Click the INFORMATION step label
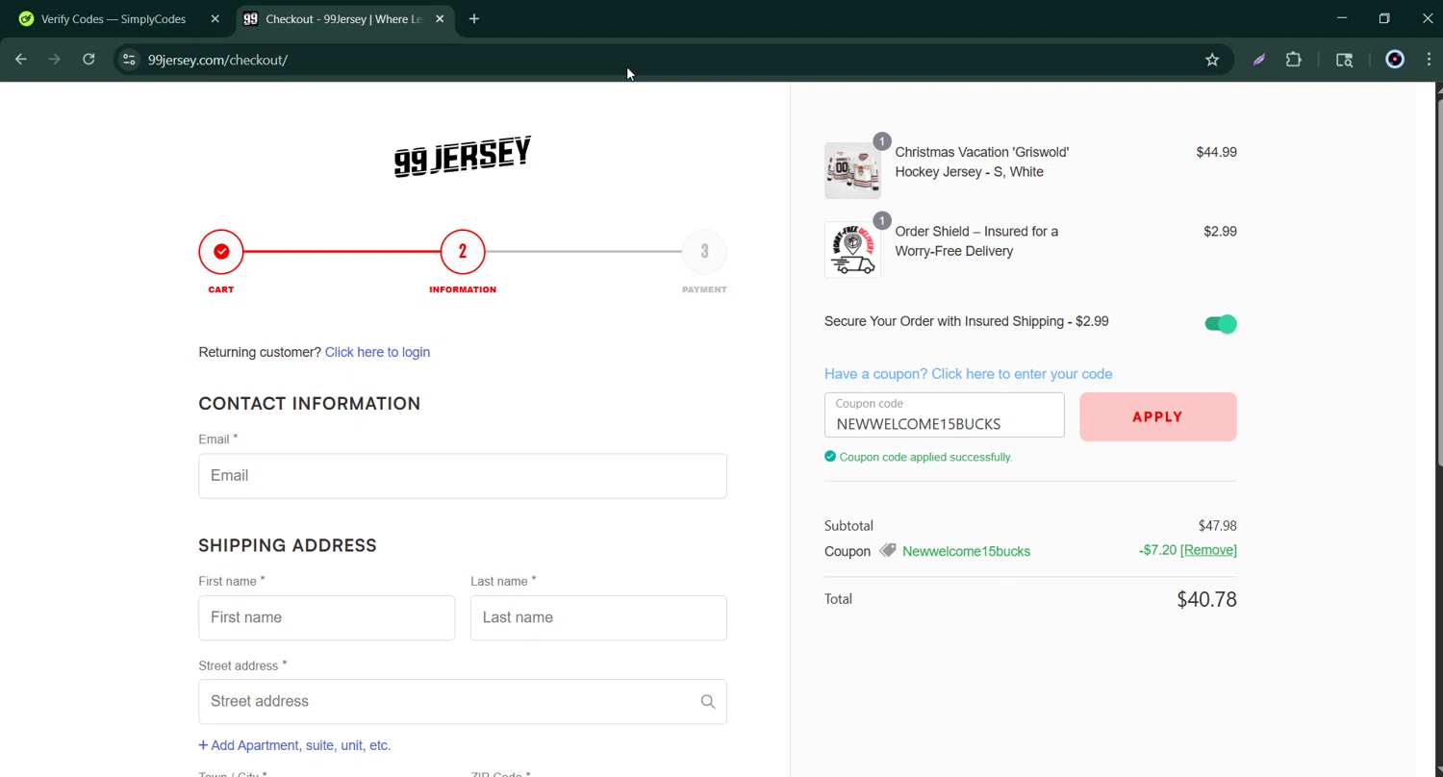 (x=463, y=289)
